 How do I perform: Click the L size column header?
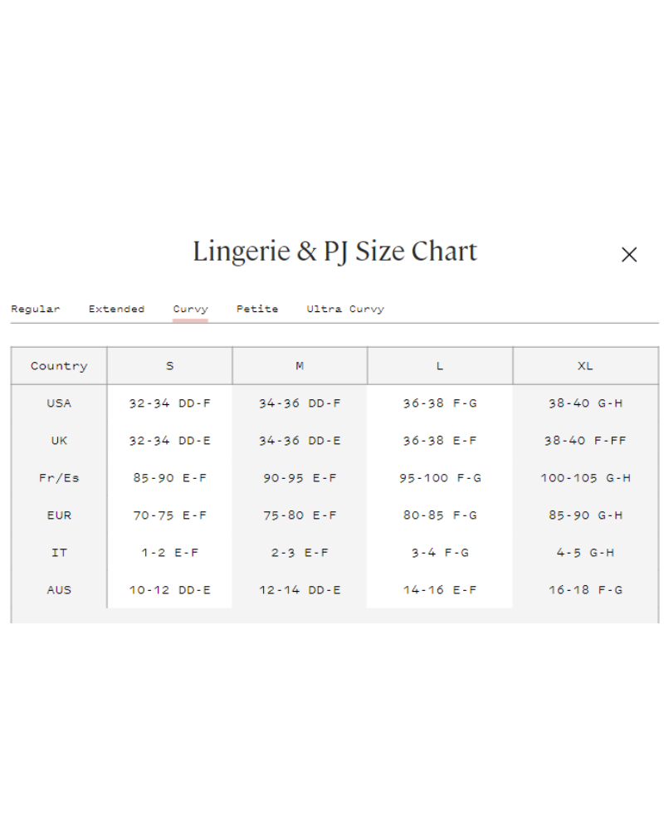click(440, 366)
